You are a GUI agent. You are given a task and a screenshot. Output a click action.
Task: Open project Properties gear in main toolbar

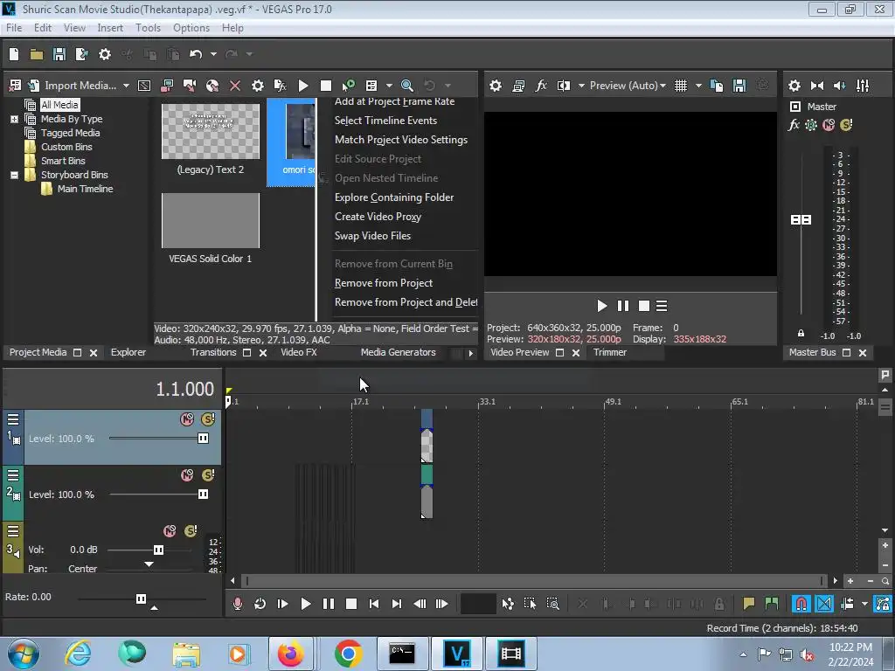coord(105,54)
